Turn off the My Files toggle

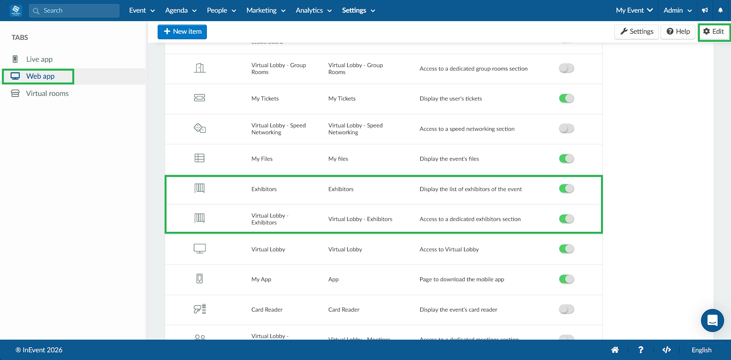point(566,159)
